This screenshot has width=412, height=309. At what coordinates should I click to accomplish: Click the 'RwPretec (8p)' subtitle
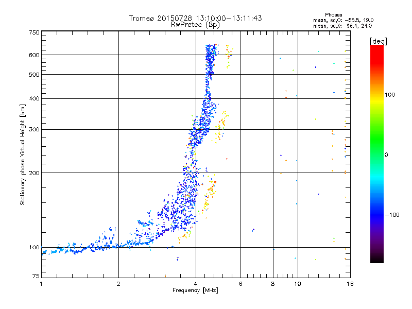pos(195,25)
